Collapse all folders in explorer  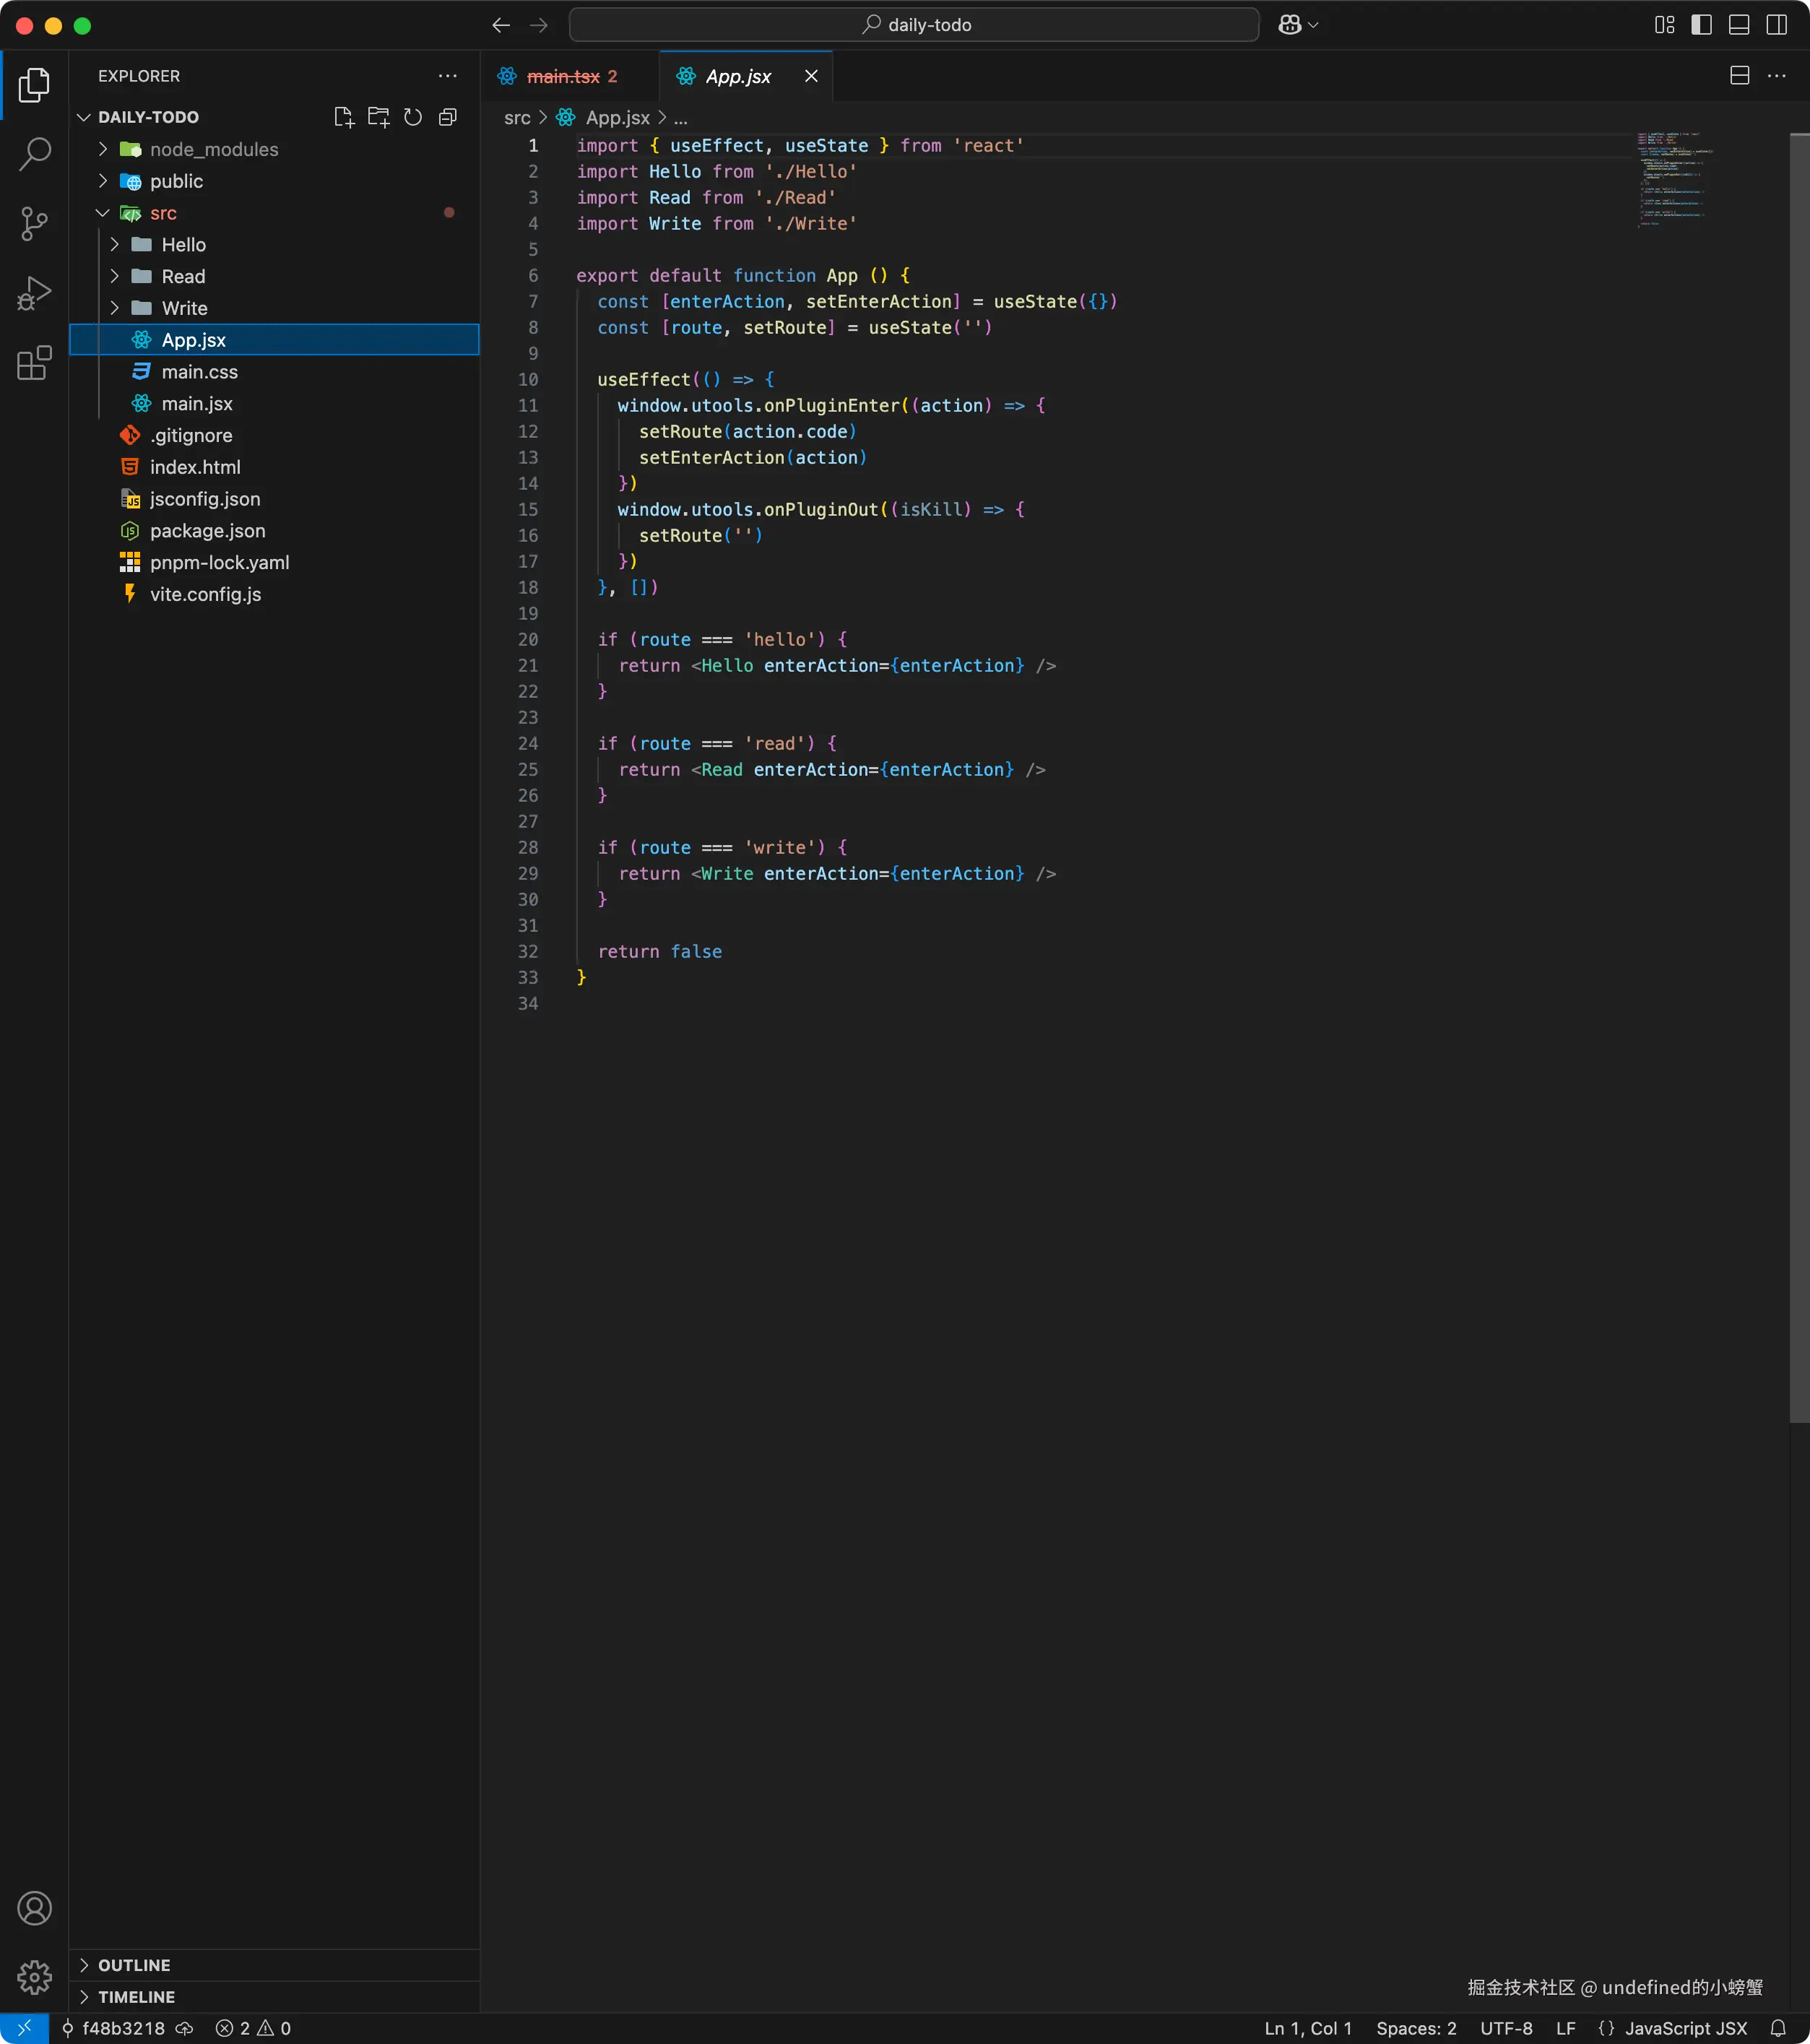448,117
